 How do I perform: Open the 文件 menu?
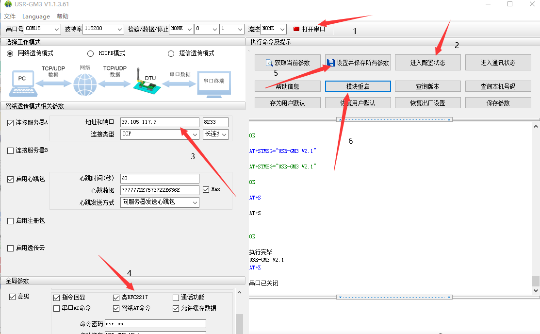point(10,17)
